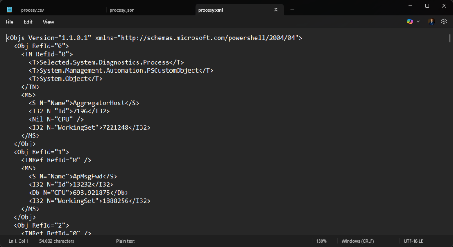Click the TN RefId="0" line
The height and width of the screenshot is (247, 453).
[x=47, y=54]
